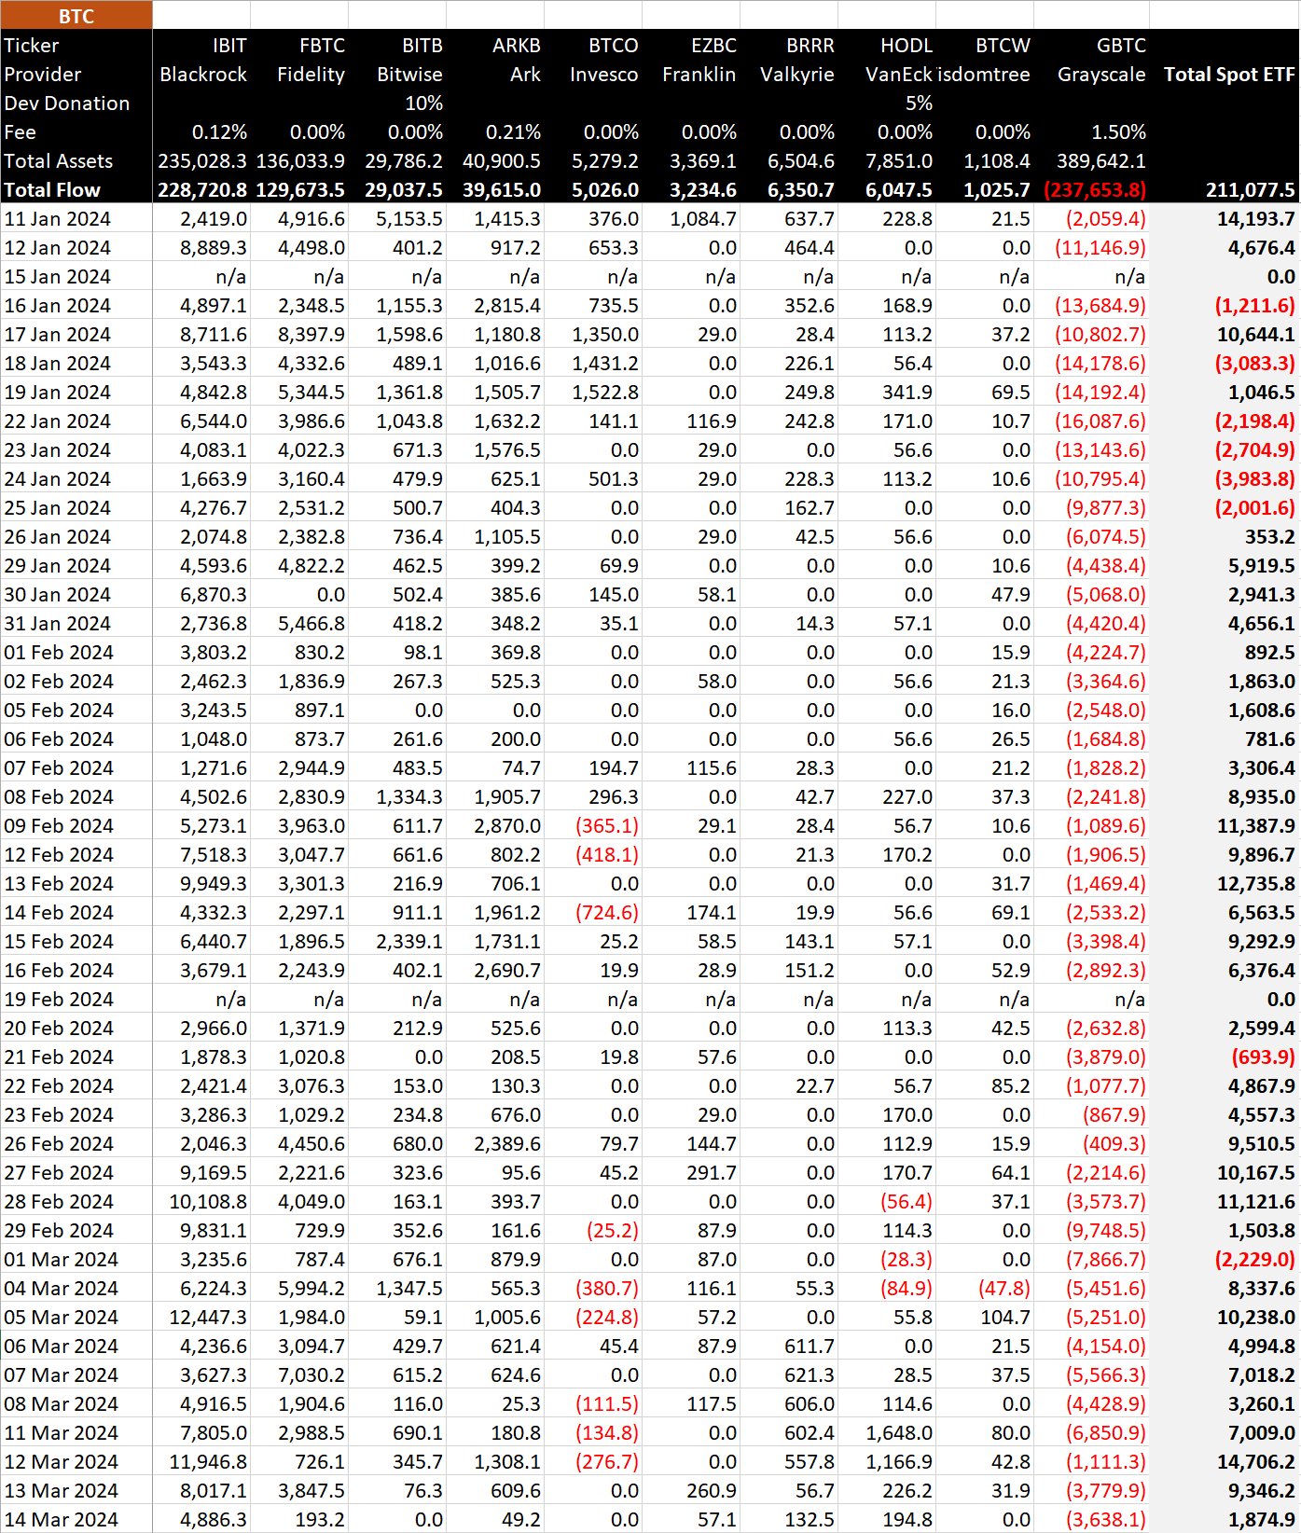Click the Ticker row label
The height and width of the screenshot is (1533, 1301).
(x=31, y=46)
